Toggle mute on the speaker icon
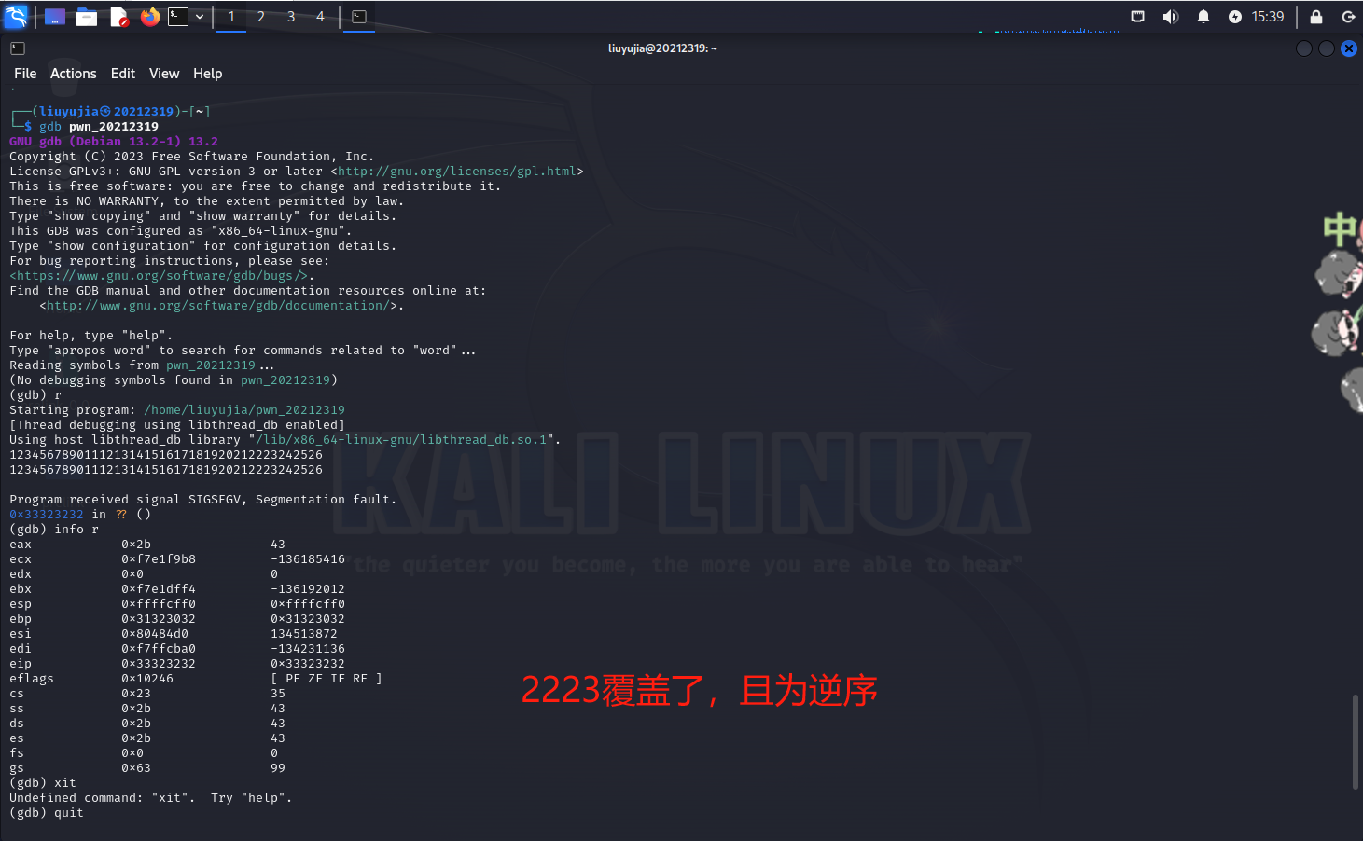This screenshot has width=1363, height=841. click(1169, 16)
